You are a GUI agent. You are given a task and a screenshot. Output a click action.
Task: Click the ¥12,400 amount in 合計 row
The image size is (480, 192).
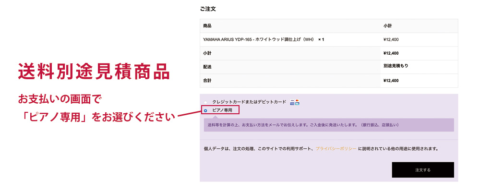[391, 81]
